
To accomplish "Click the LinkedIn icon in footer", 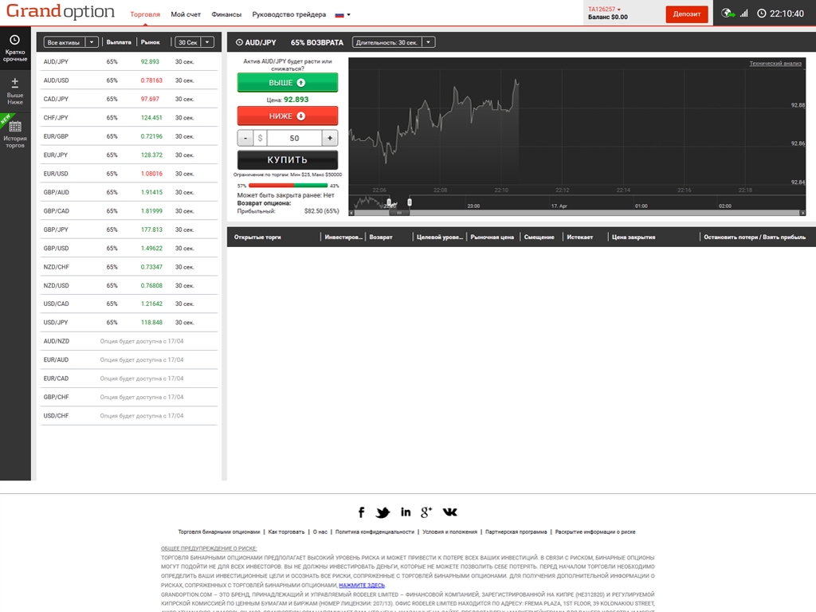I will 406,512.
